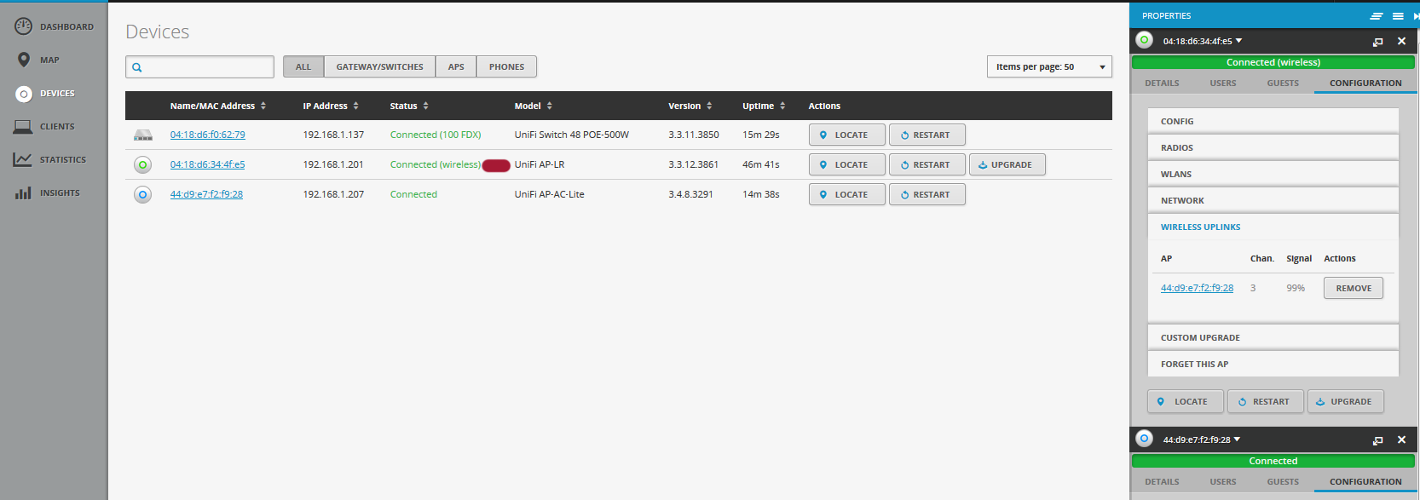Image resolution: width=1420 pixels, height=500 pixels.
Task: Locate the UniFi AP-LR in table
Action: (x=846, y=164)
